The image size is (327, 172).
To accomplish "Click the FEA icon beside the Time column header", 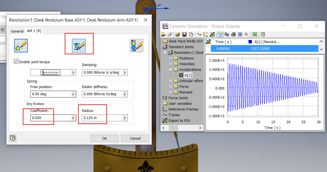I will (x=208, y=42).
